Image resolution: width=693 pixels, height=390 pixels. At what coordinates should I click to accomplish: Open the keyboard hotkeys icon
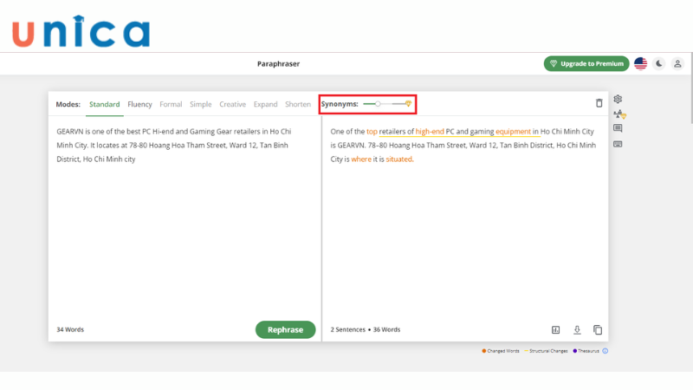(x=618, y=144)
